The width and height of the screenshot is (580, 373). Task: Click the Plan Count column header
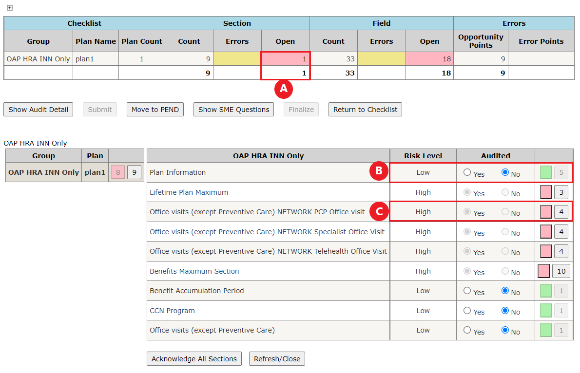pyautogui.click(x=142, y=41)
